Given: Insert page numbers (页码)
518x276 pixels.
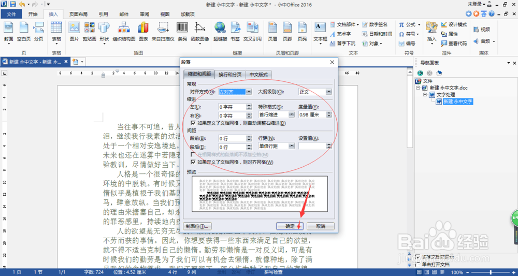Looking at the screenshot, I should [302, 32].
